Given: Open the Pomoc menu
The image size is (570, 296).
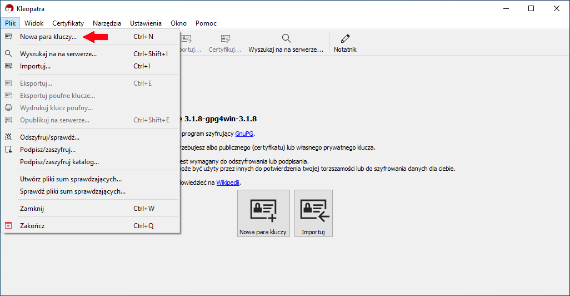Looking at the screenshot, I should [x=206, y=23].
